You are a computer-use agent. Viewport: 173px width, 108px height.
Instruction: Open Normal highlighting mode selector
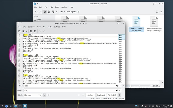[121, 98]
